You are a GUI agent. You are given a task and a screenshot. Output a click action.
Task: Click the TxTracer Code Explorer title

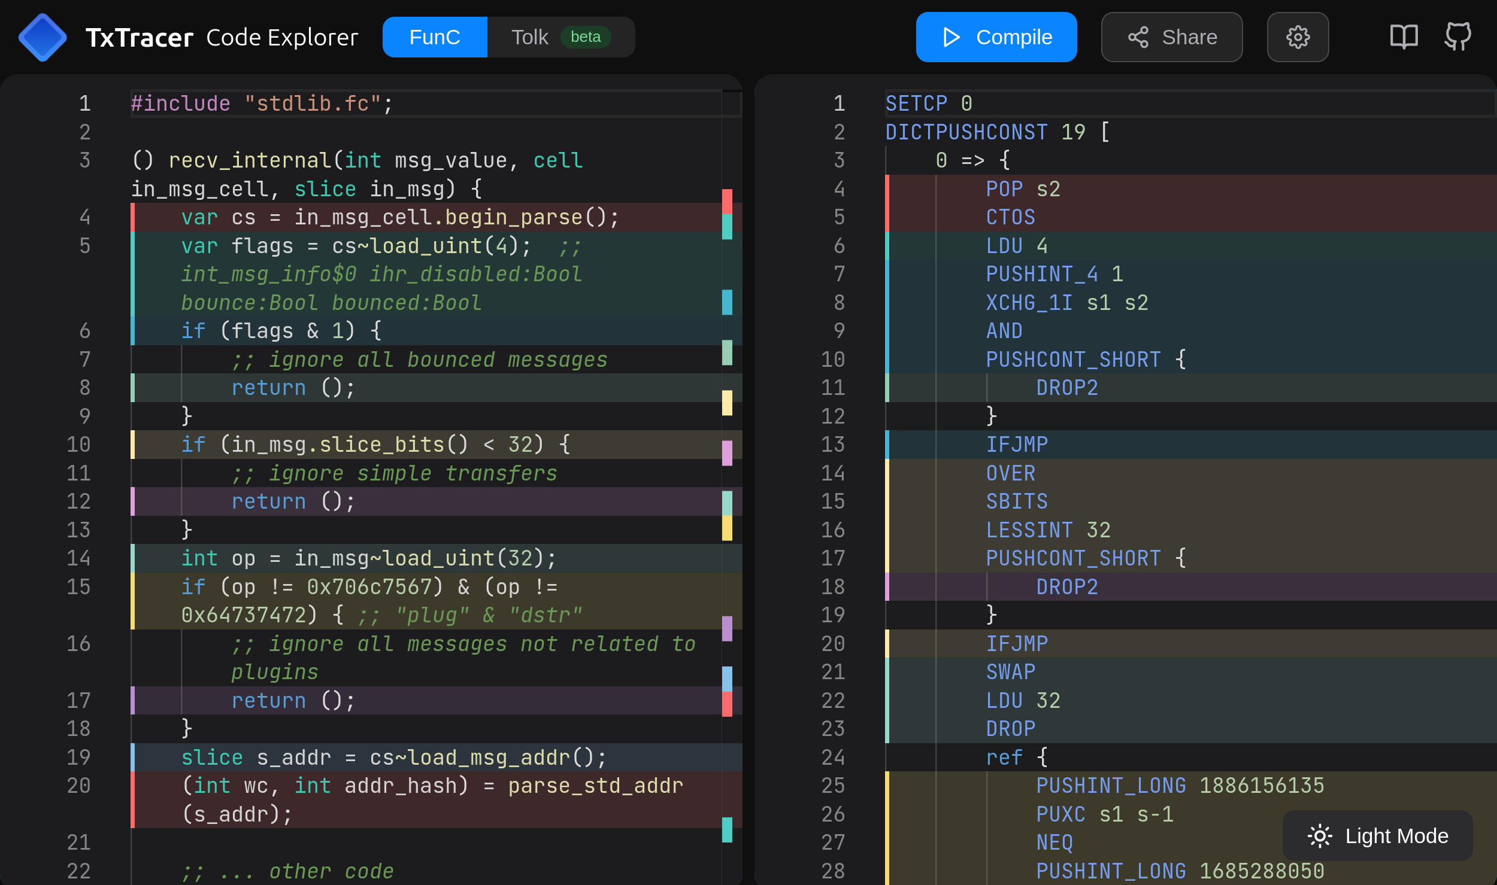222,37
